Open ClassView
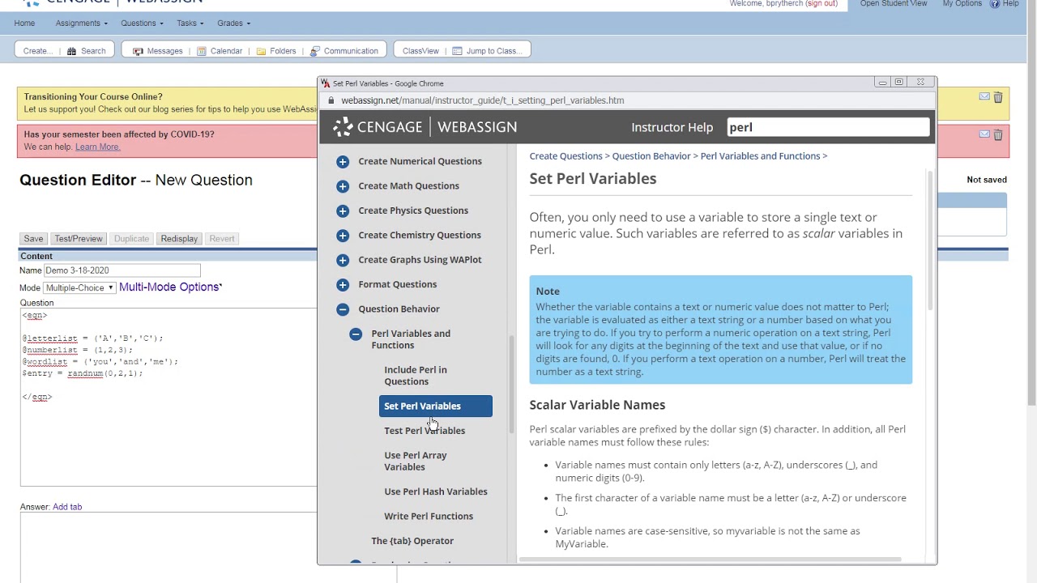 pyautogui.click(x=420, y=51)
